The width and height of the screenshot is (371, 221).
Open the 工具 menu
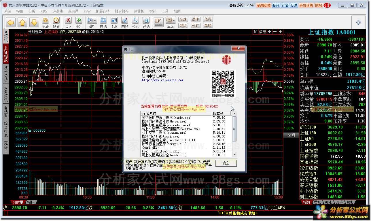(165, 11)
